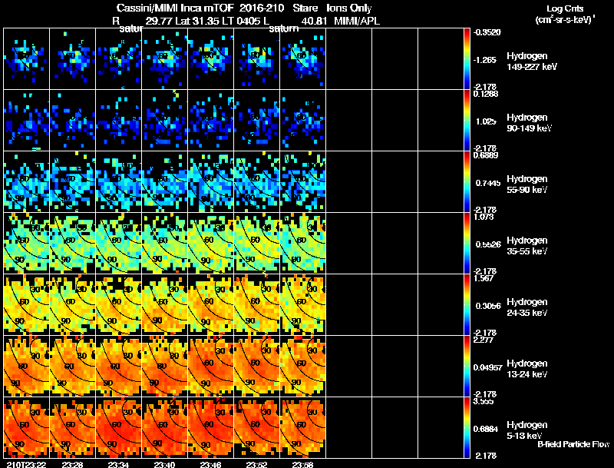Select the 13-24 keV image panel at 23:28
The height and width of the screenshot is (468, 614).
(x=73, y=367)
